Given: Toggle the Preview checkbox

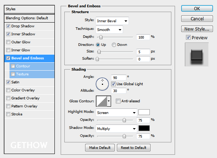Looking at the screenshot, I should tap(188, 37).
